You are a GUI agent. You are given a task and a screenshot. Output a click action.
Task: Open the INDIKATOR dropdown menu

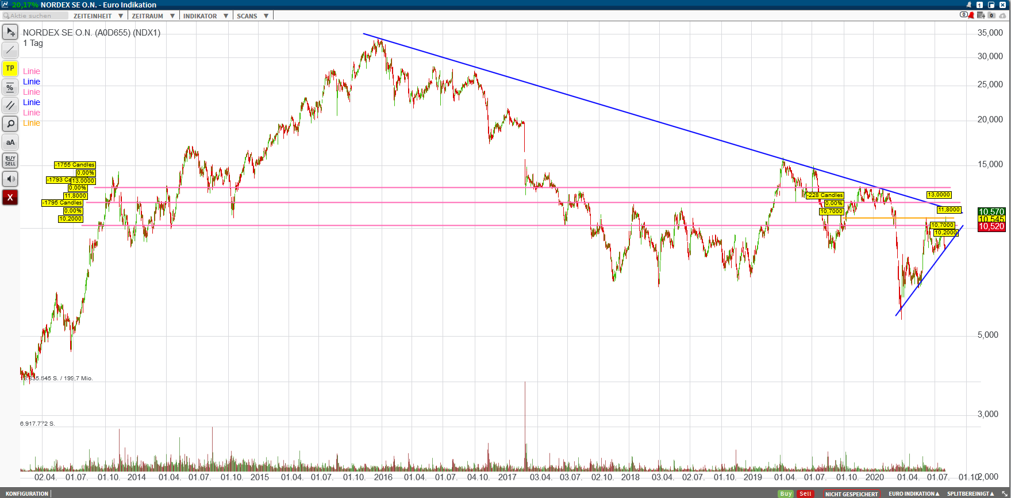pyautogui.click(x=206, y=16)
